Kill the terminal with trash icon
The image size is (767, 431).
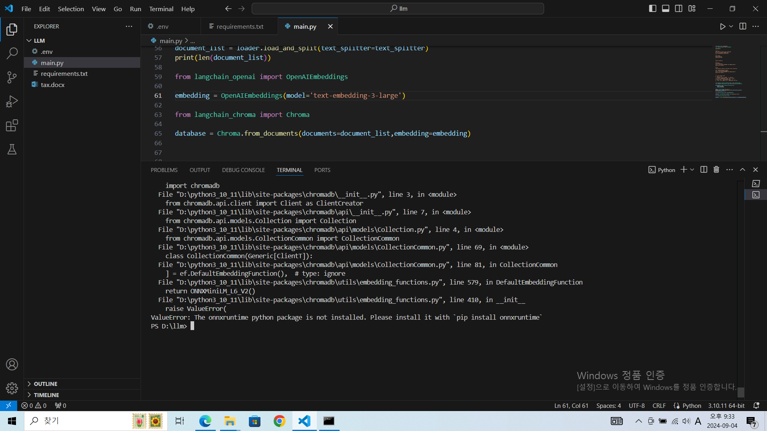(716, 170)
